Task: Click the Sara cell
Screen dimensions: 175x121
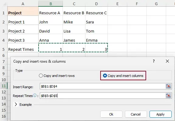Action: [x=96, y=20]
